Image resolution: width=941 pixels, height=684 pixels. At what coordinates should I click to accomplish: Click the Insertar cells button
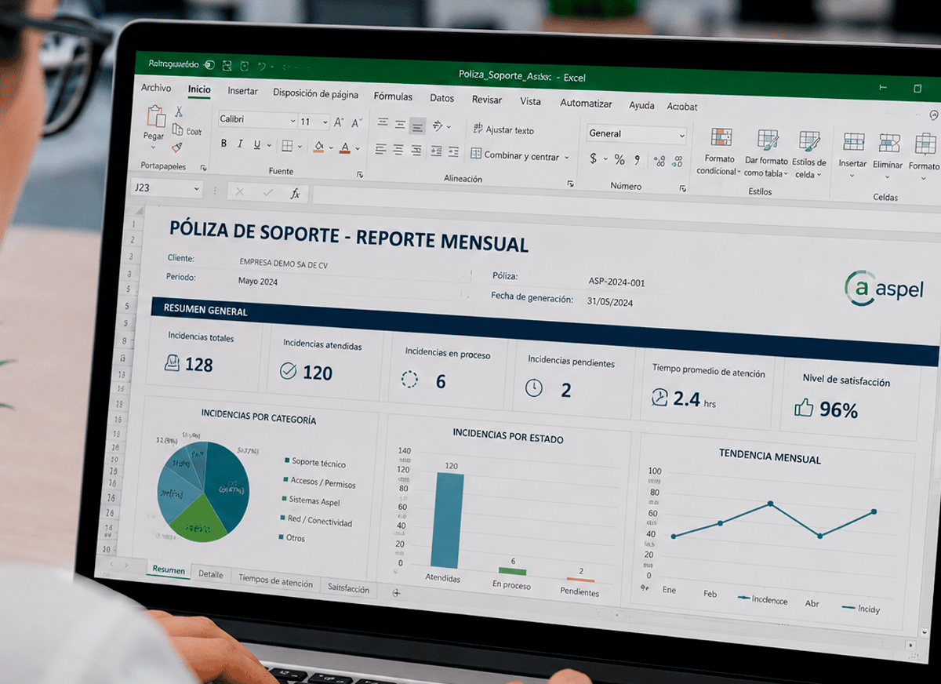pos(852,155)
